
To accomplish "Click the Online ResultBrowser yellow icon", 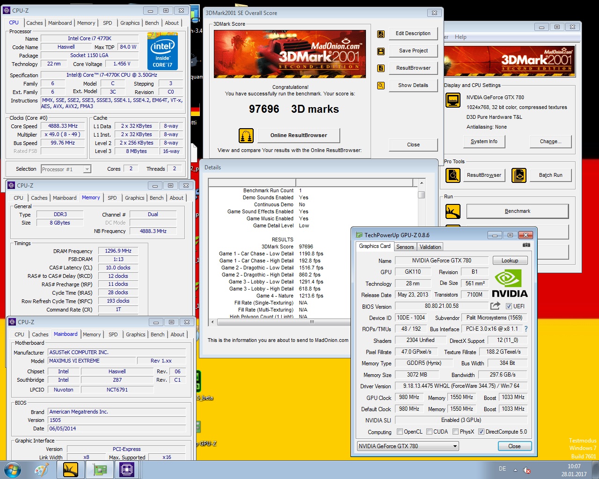I will coord(246,135).
